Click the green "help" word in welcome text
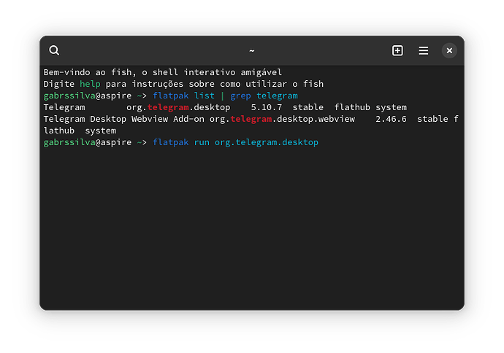This screenshot has width=504, height=353. tap(90, 84)
